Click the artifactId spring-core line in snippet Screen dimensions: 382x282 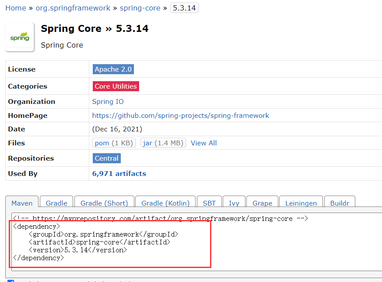(x=99, y=242)
